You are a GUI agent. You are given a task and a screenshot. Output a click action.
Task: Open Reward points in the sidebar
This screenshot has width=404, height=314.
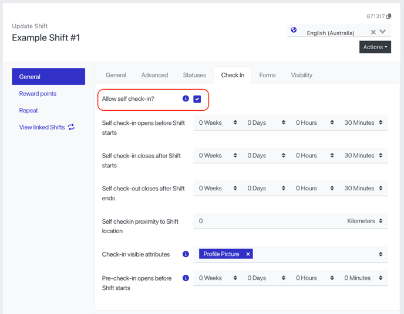(38, 94)
